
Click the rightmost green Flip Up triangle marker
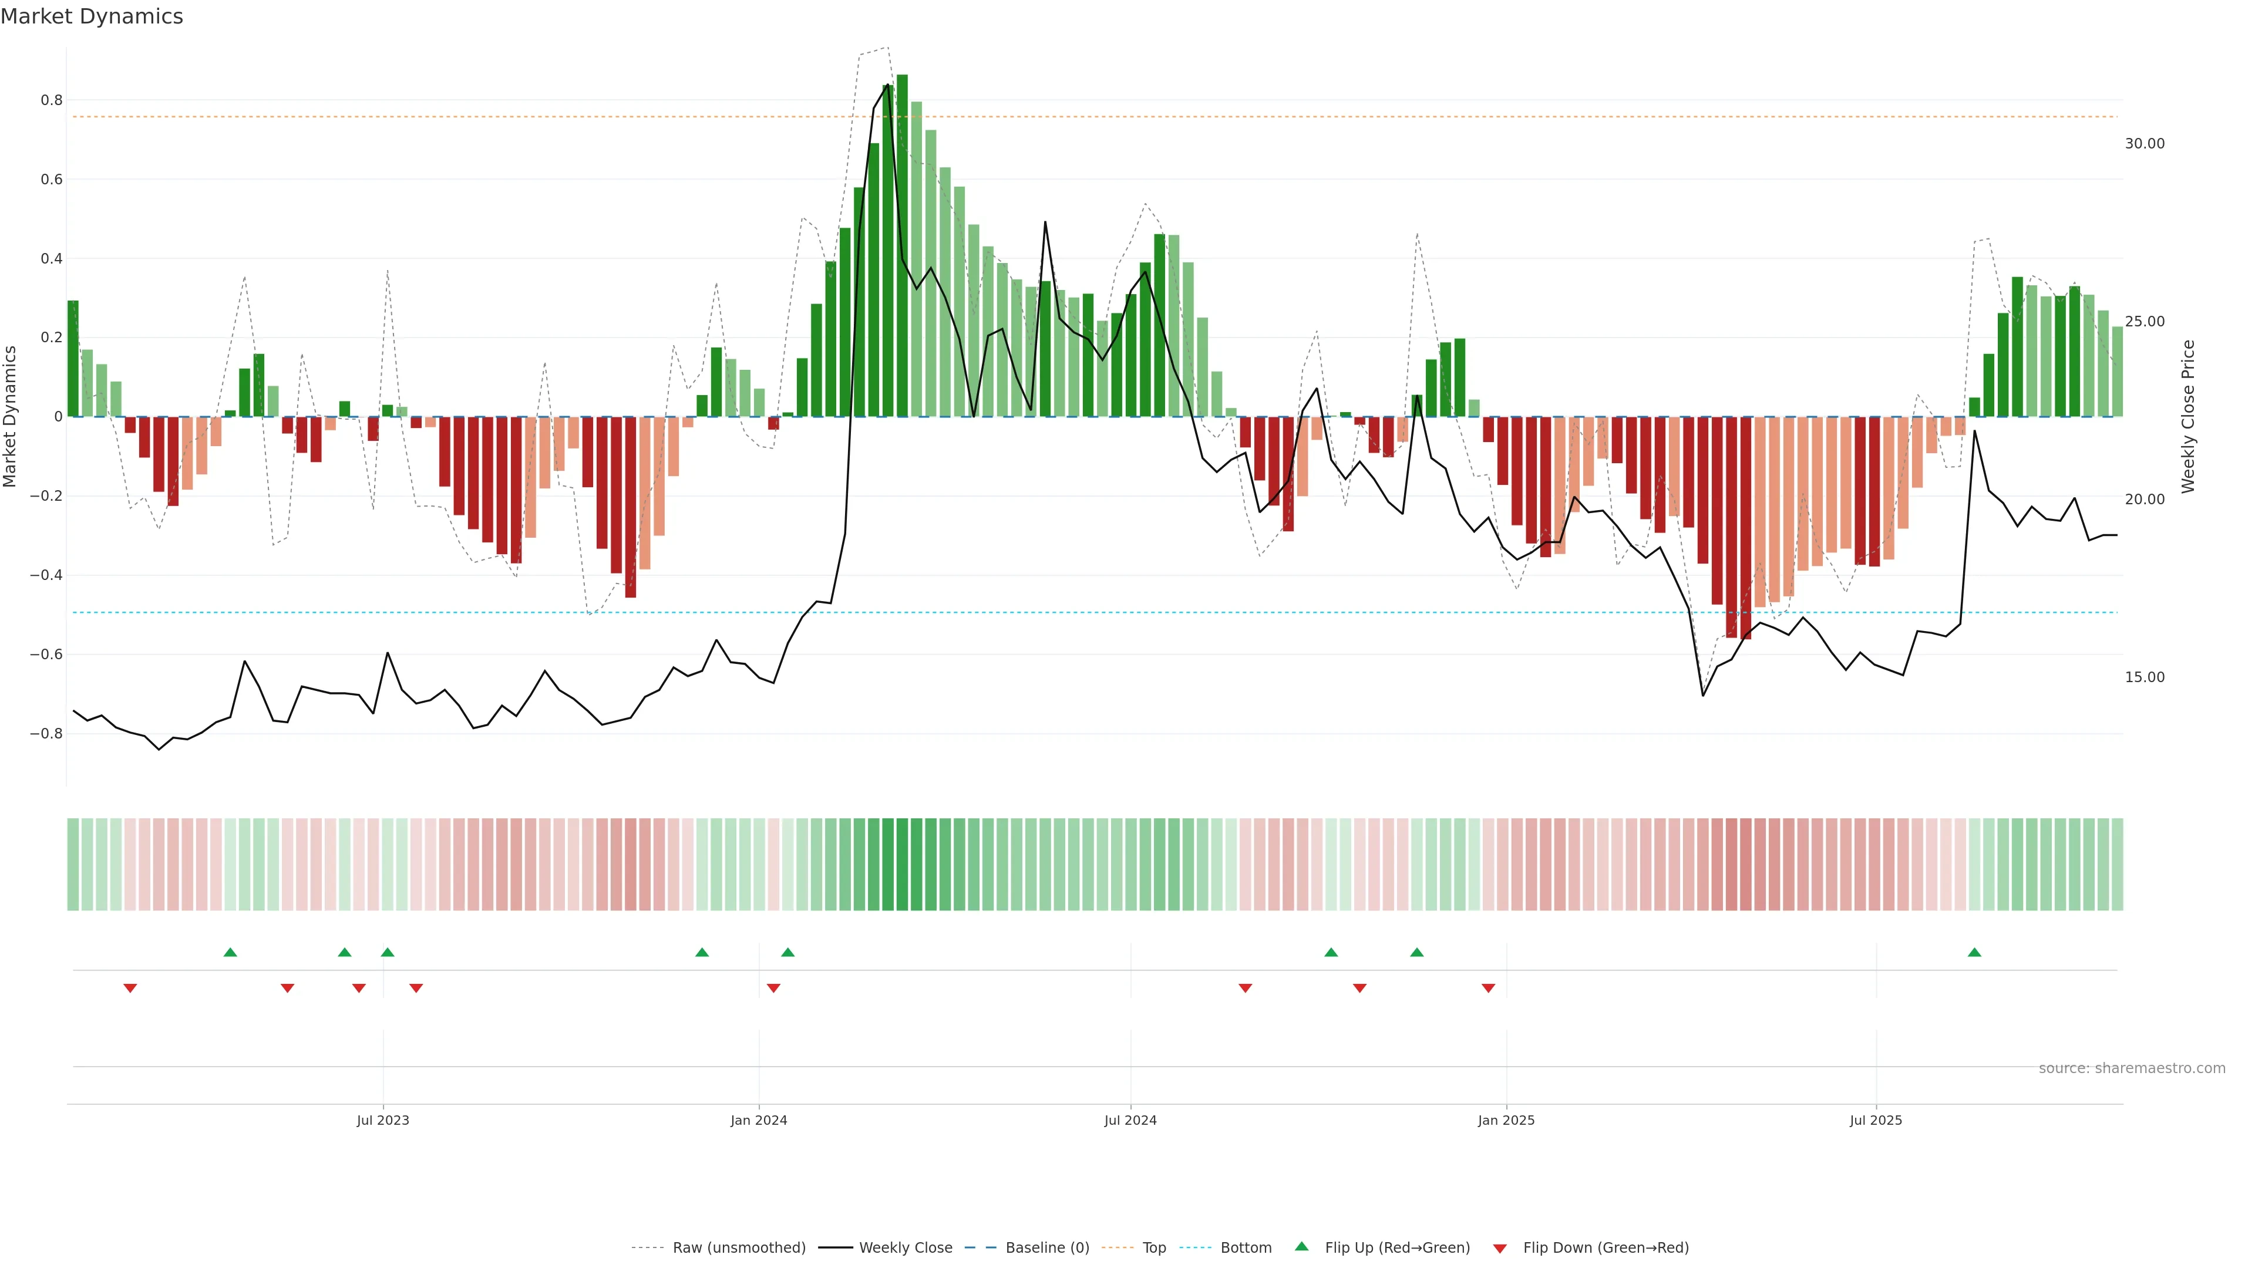[1974, 952]
